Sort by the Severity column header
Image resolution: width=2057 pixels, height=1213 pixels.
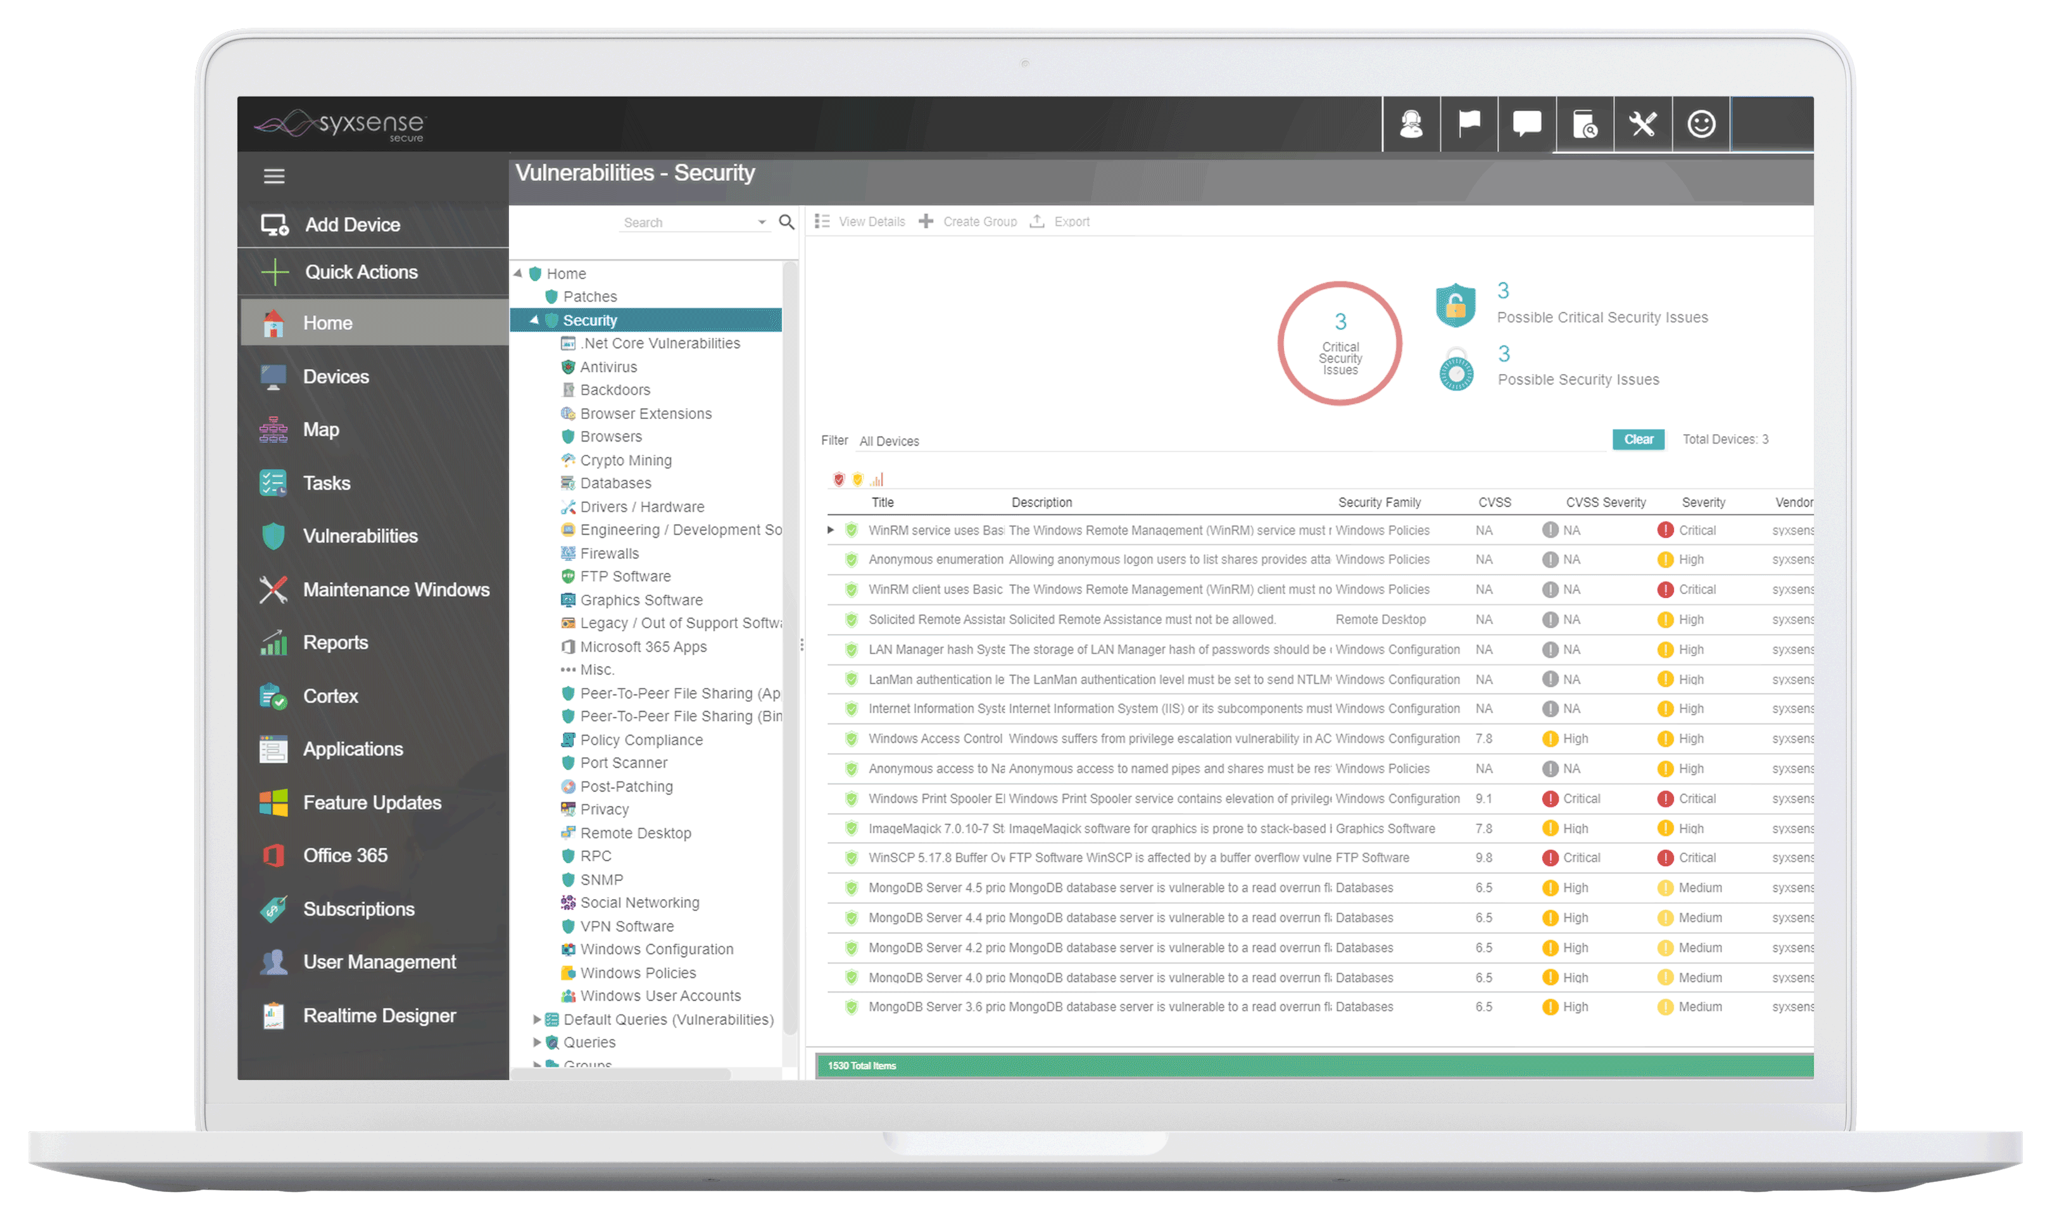(x=1703, y=502)
